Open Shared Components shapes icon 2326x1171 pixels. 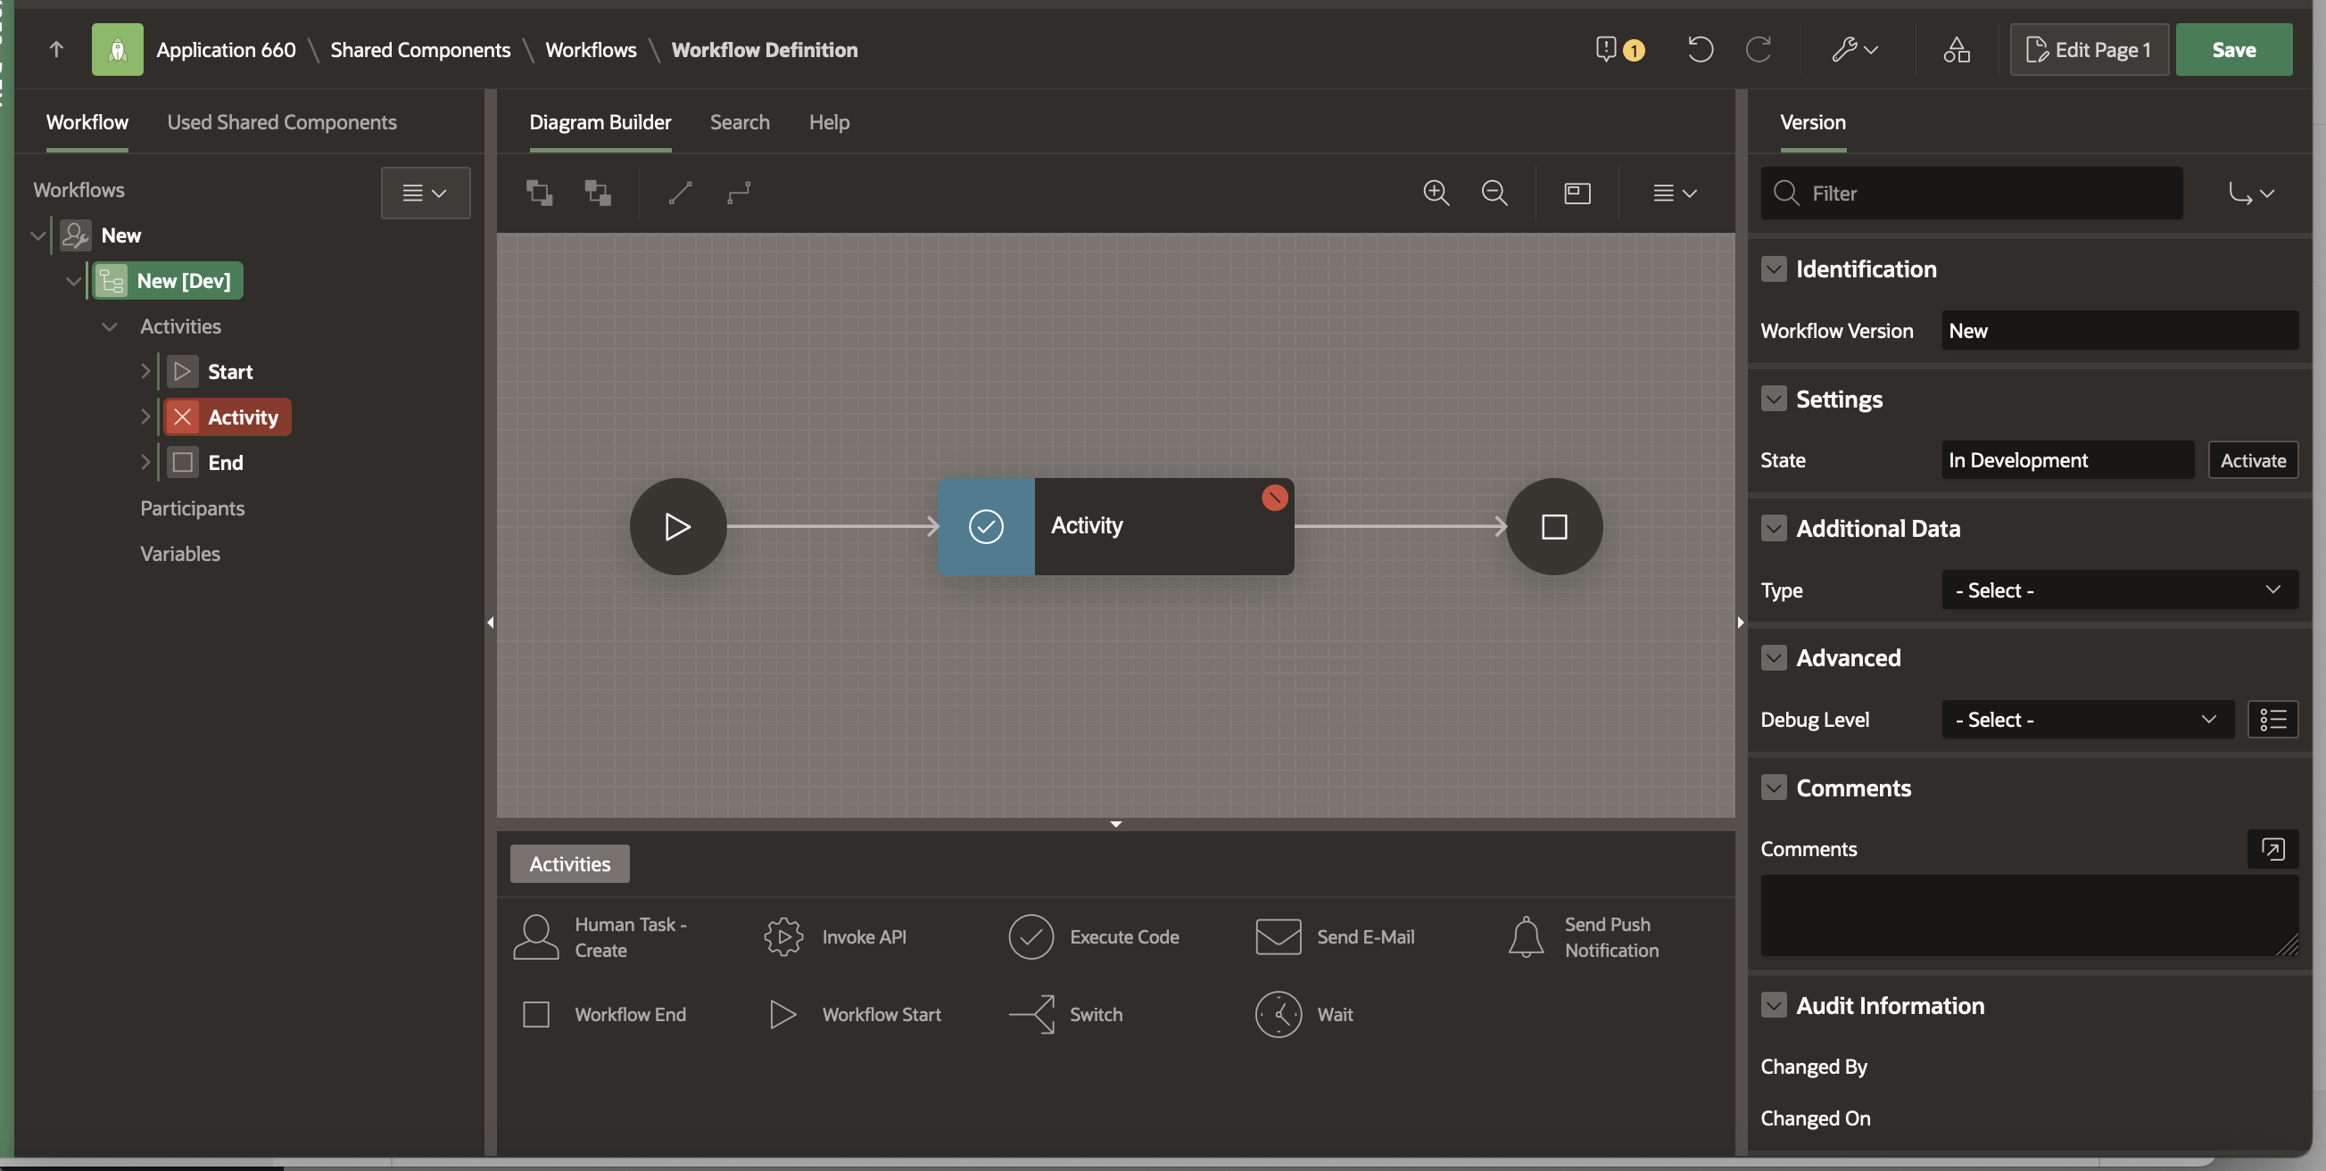[1956, 49]
